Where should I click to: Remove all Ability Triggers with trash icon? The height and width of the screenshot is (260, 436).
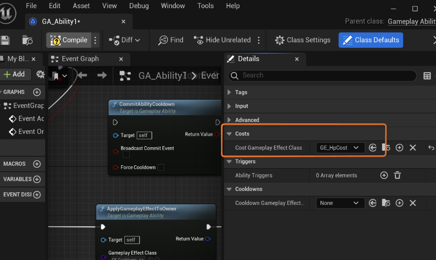397,175
